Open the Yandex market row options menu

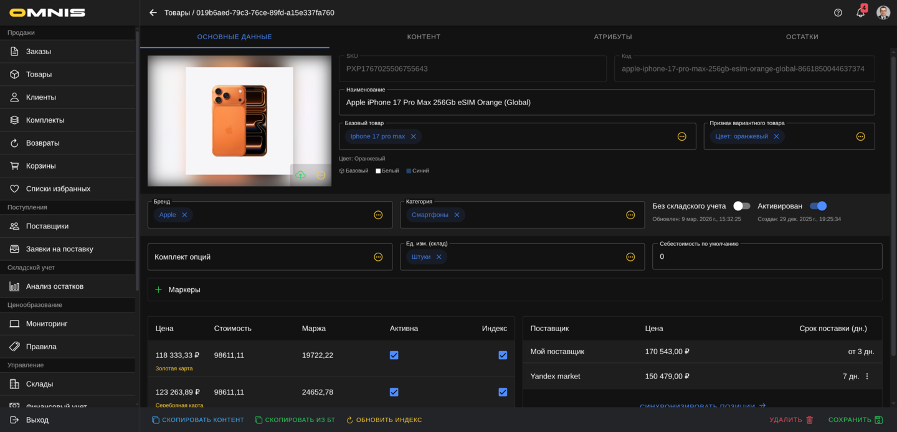[x=867, y=376]
